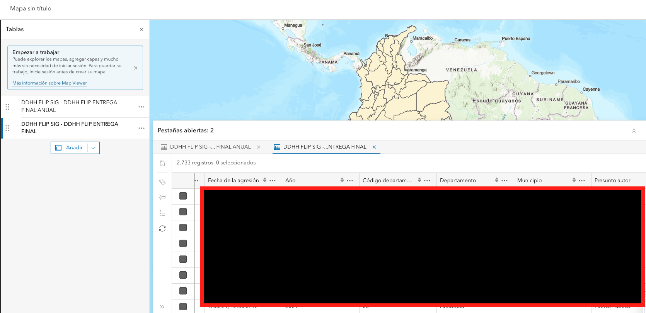Click Georgetown on the map
The image size is (646, 313).
click(543, 73)
